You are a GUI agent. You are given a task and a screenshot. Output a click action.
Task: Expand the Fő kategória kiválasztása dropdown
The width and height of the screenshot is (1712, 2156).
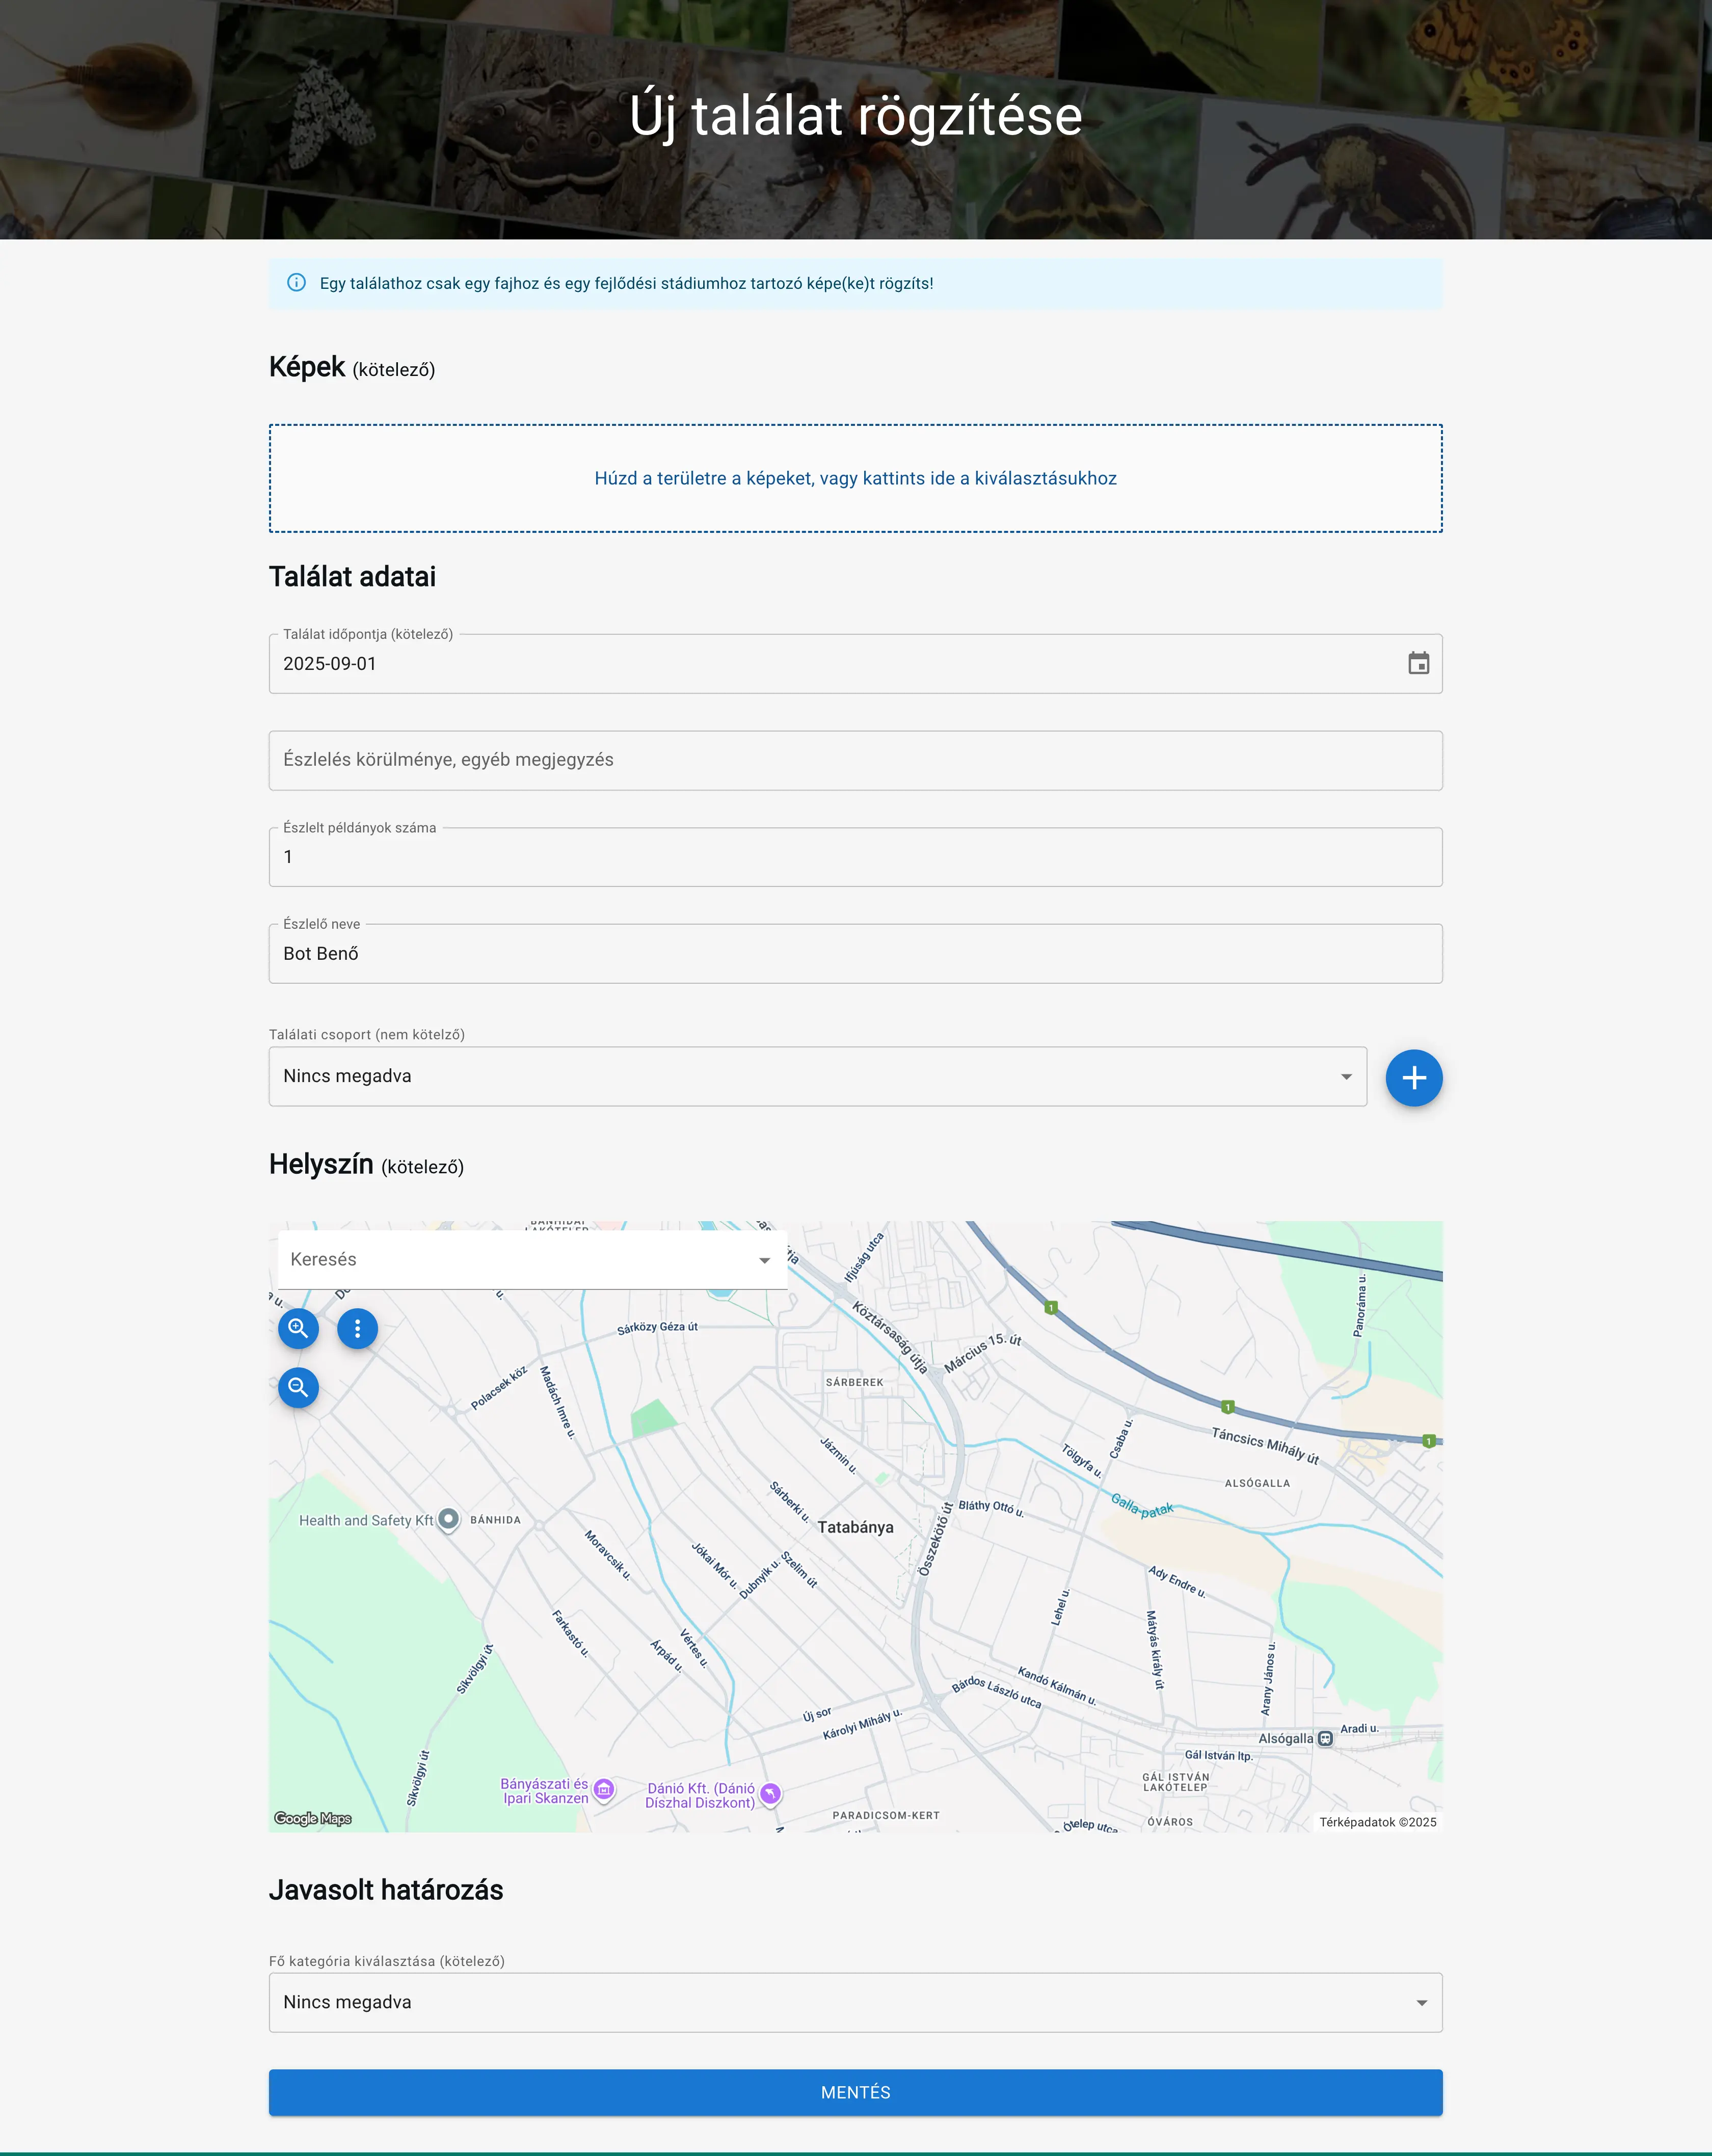(x=855, y=2002)
